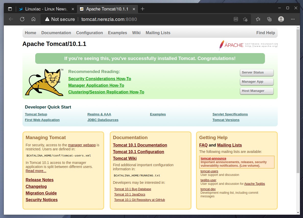Open Tomcat 10.1 Bug Database link
Viewport: 303px width, 218px height.
[x=132, y=189]
